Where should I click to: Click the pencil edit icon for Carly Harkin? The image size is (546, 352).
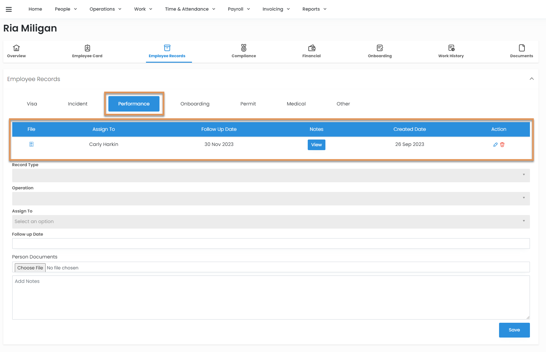495,145
